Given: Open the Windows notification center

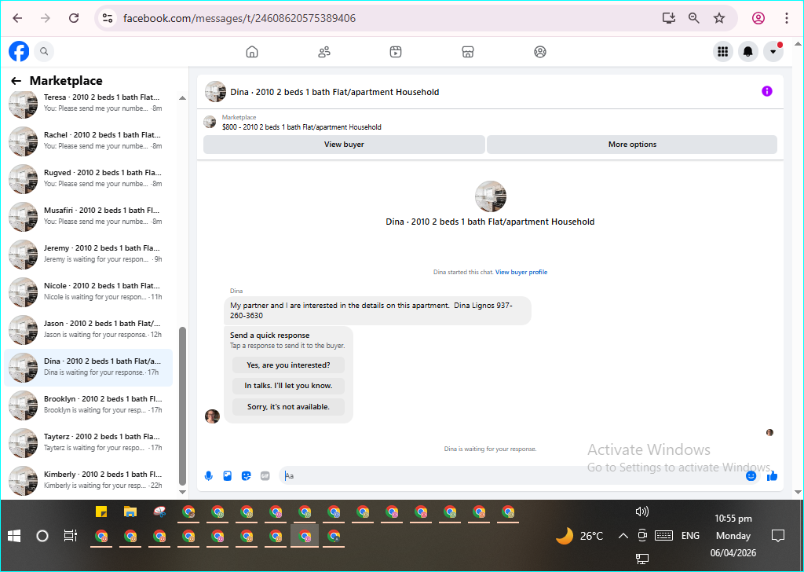Looking at the screenshot, I should (778, 536).
